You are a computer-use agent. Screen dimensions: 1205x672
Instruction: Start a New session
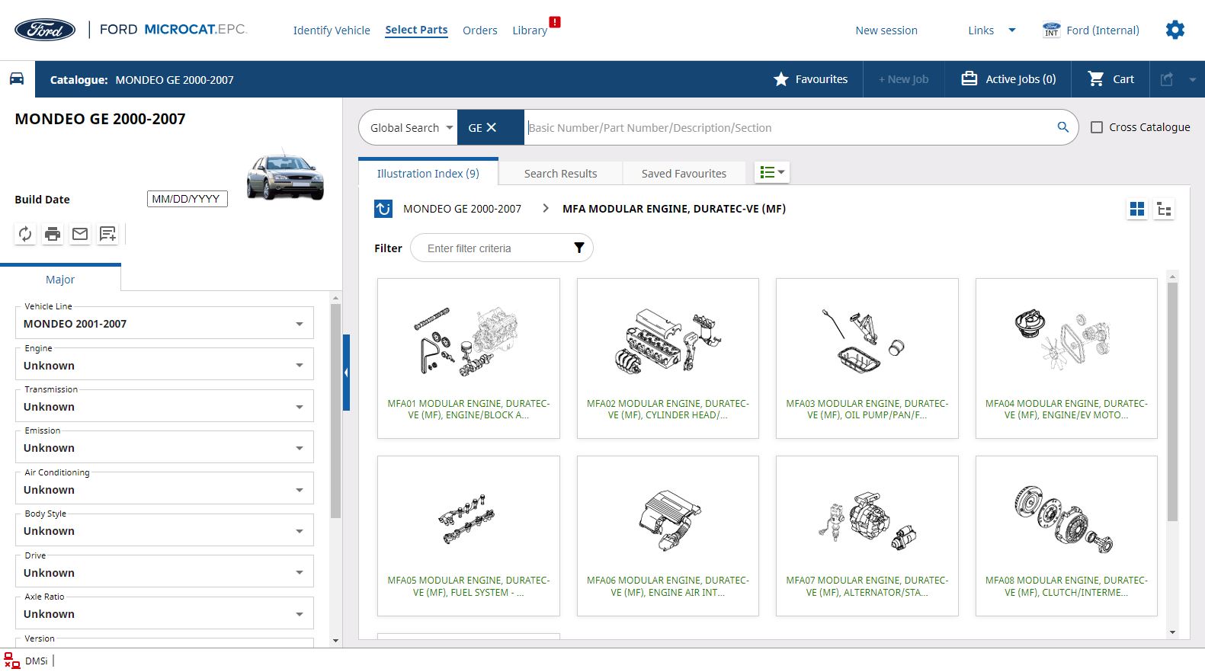pyautogui.click(x=886, y=30)
